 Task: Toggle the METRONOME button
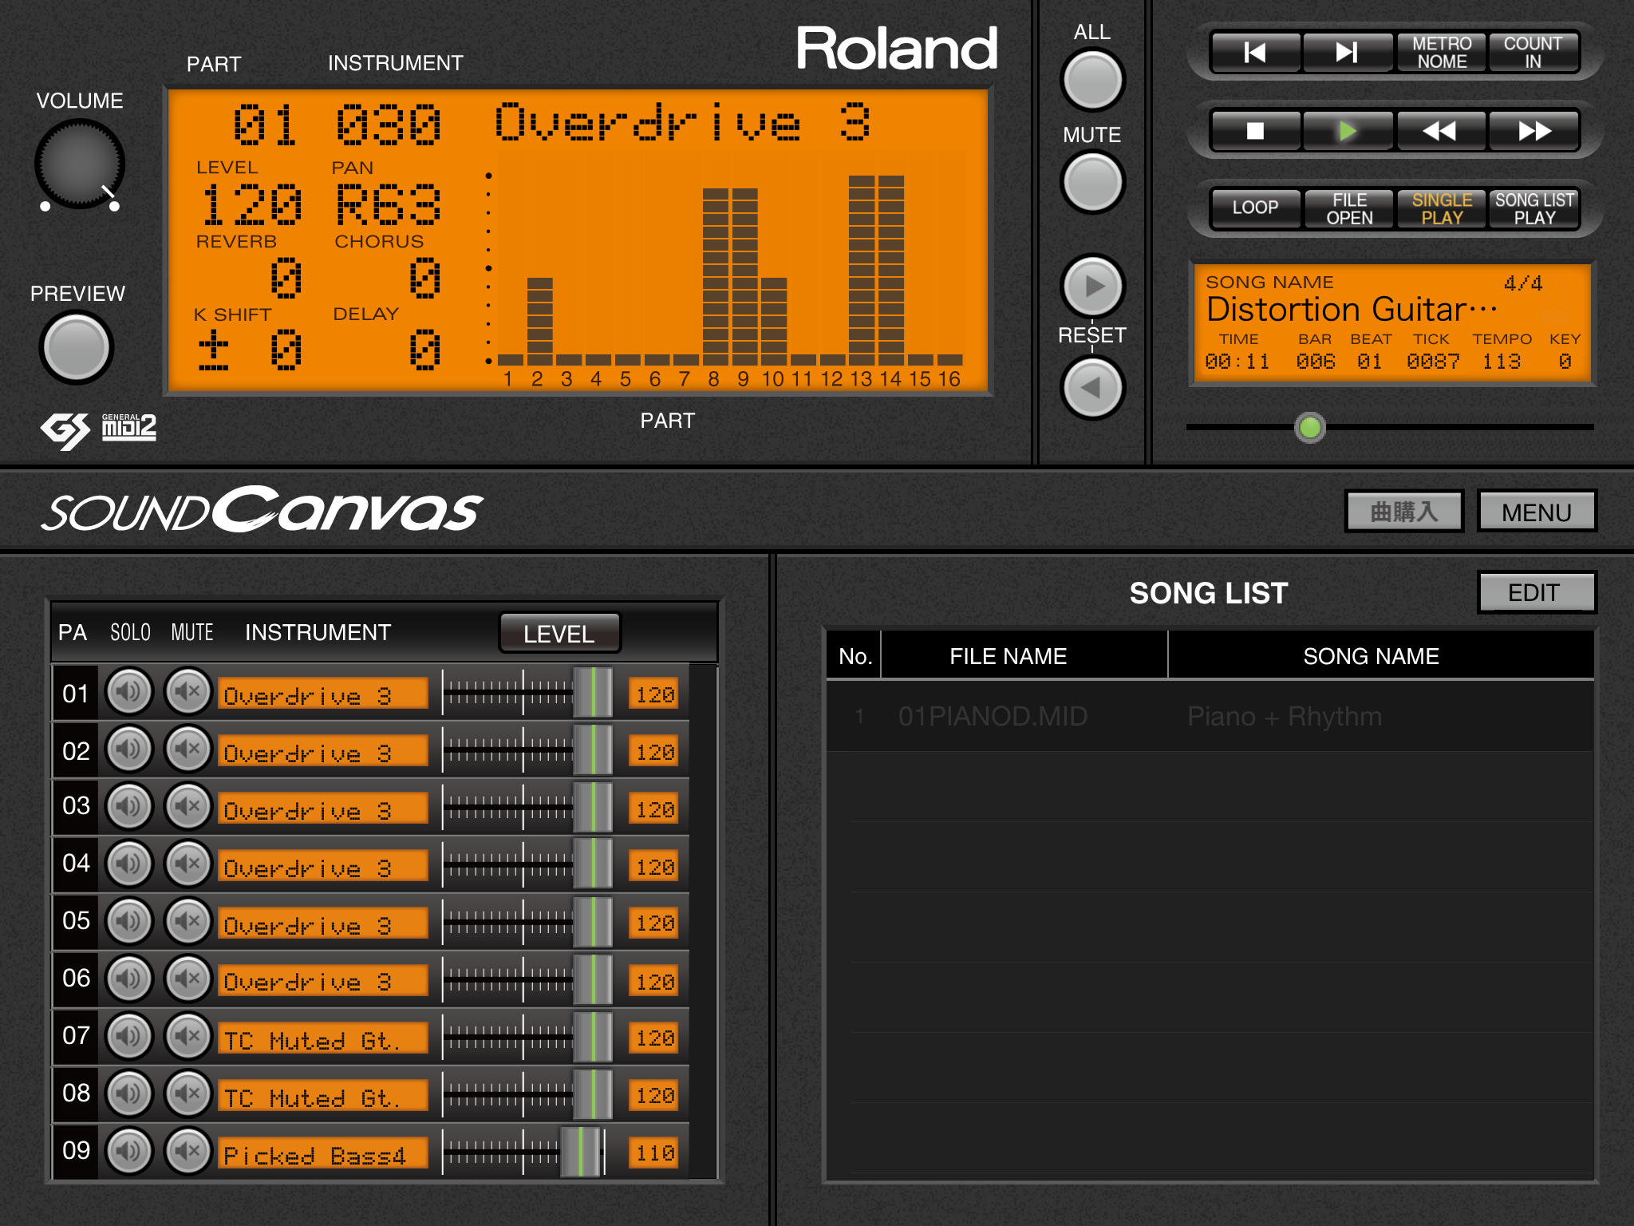click(1441, 53)
